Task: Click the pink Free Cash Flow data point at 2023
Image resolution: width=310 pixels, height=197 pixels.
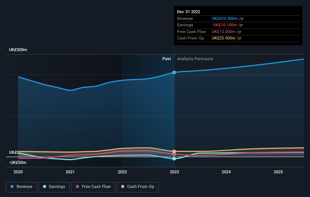Action: tap(174, 154)
